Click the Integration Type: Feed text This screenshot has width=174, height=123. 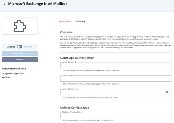[13, 74]
